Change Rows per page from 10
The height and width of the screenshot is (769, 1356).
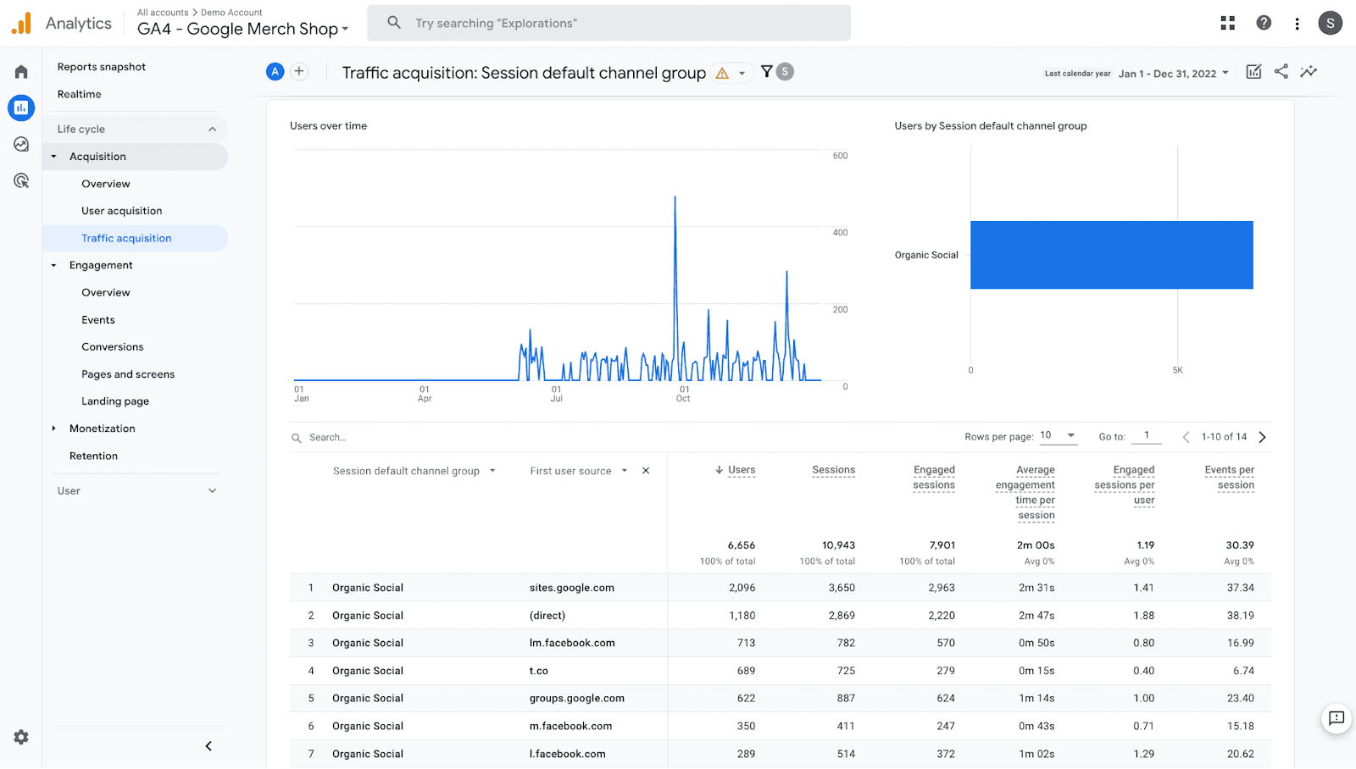(x=1058, y=435)
